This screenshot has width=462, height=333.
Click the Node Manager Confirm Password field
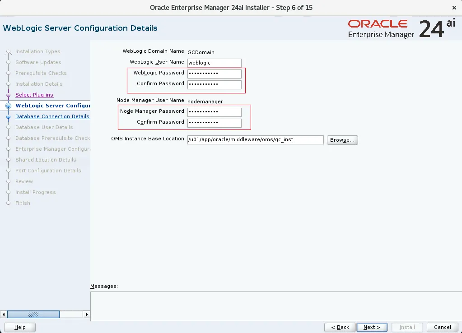point(214,123)
